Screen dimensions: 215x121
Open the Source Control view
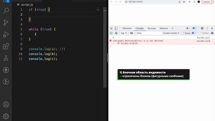(x=6, y=23)
